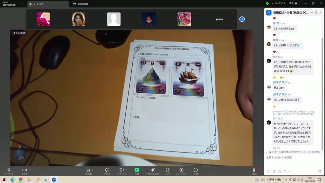Click thumbs-up reaction under 流れに乗って良いのでは

pos(275,106)
